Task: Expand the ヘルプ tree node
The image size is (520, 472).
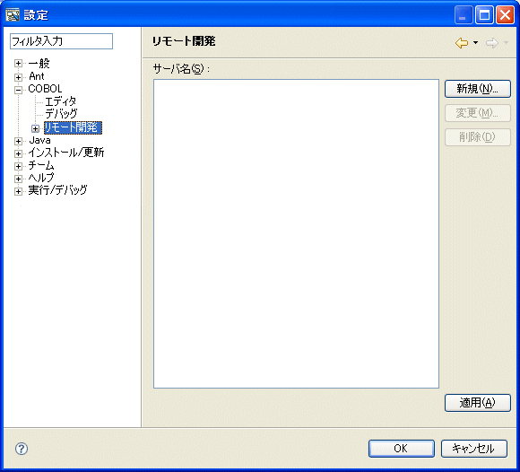Action: (19, 179)
